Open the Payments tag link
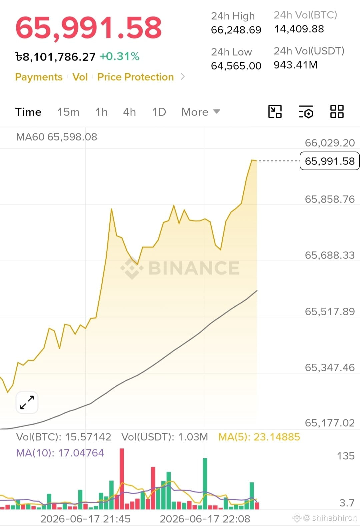Image resolution: width=360 pixels, height=526 pixels. [x=39, y=77]
